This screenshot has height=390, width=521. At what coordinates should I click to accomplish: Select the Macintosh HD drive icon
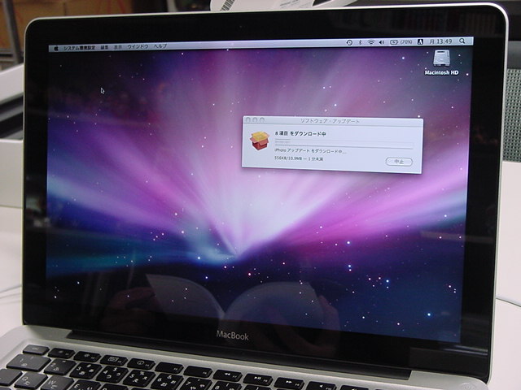click(x=441, y=58)
